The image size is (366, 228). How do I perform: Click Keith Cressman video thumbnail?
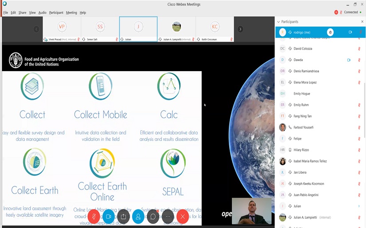215,29
